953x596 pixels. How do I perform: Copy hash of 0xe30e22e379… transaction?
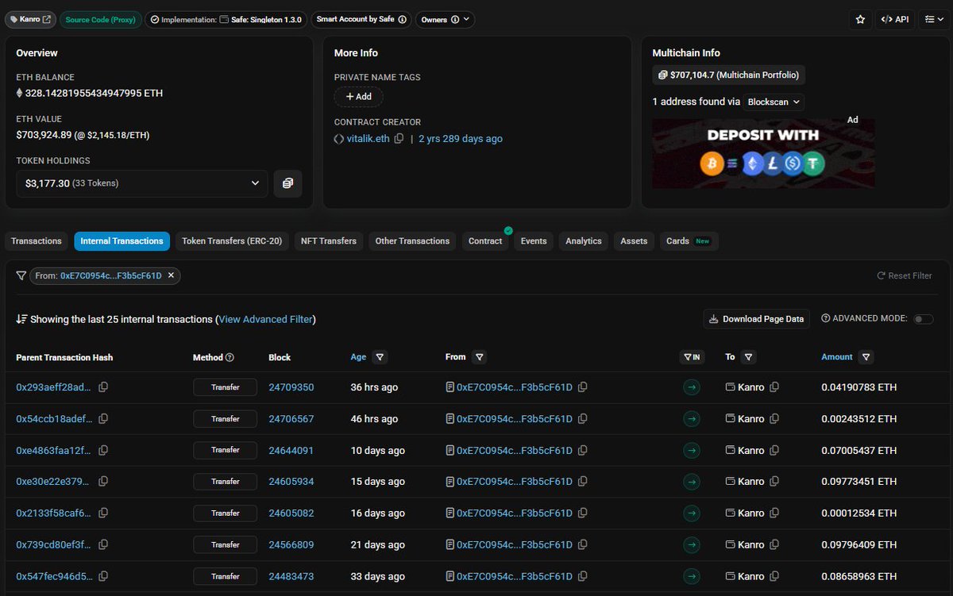[x=103, y=482]
